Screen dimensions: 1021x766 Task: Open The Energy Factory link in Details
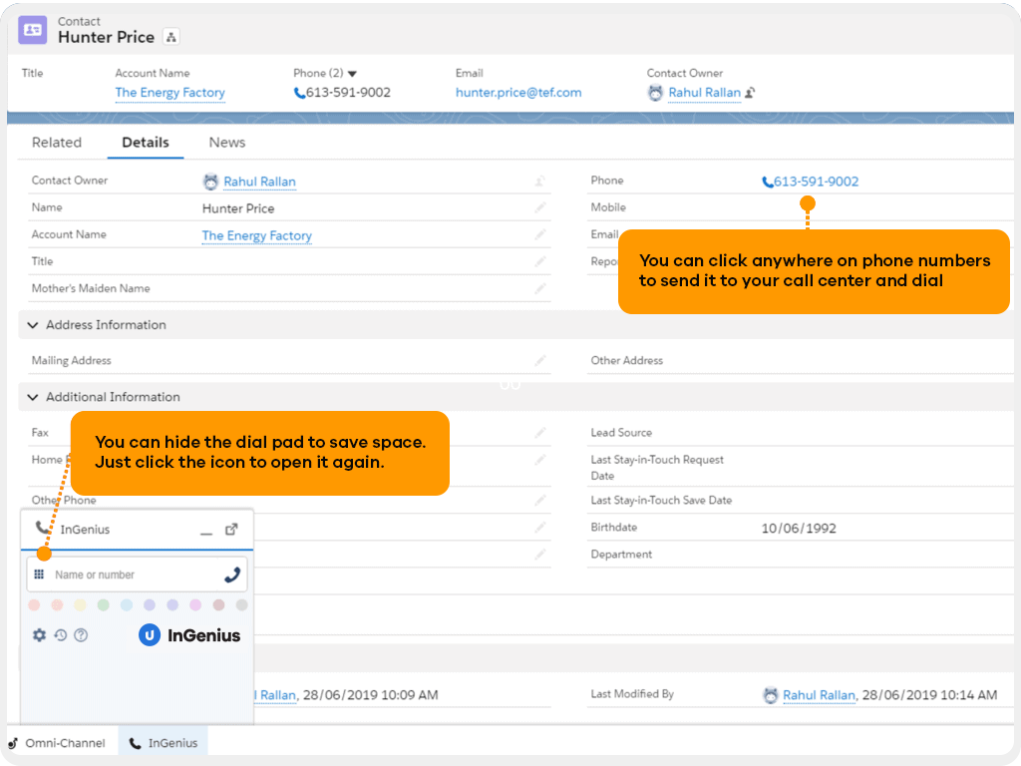tap(257, 235)
